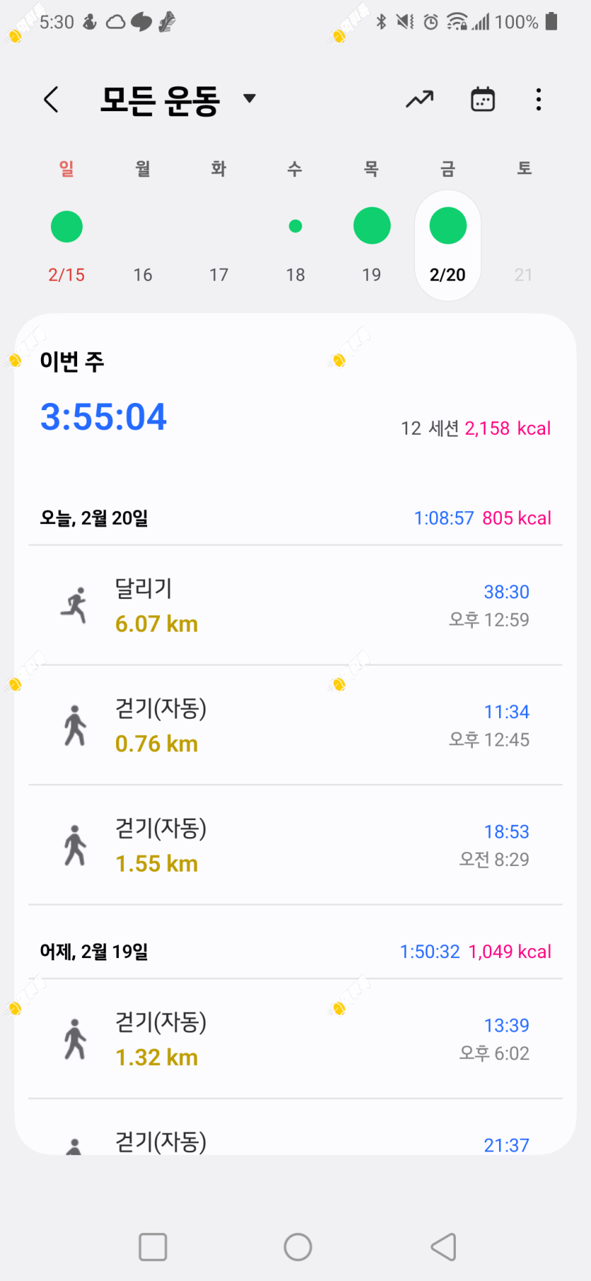Screen dimensions: 591x1281
Task: Tap the 이번 주 3:55:04 weekly total
Action: coord(103,416)
